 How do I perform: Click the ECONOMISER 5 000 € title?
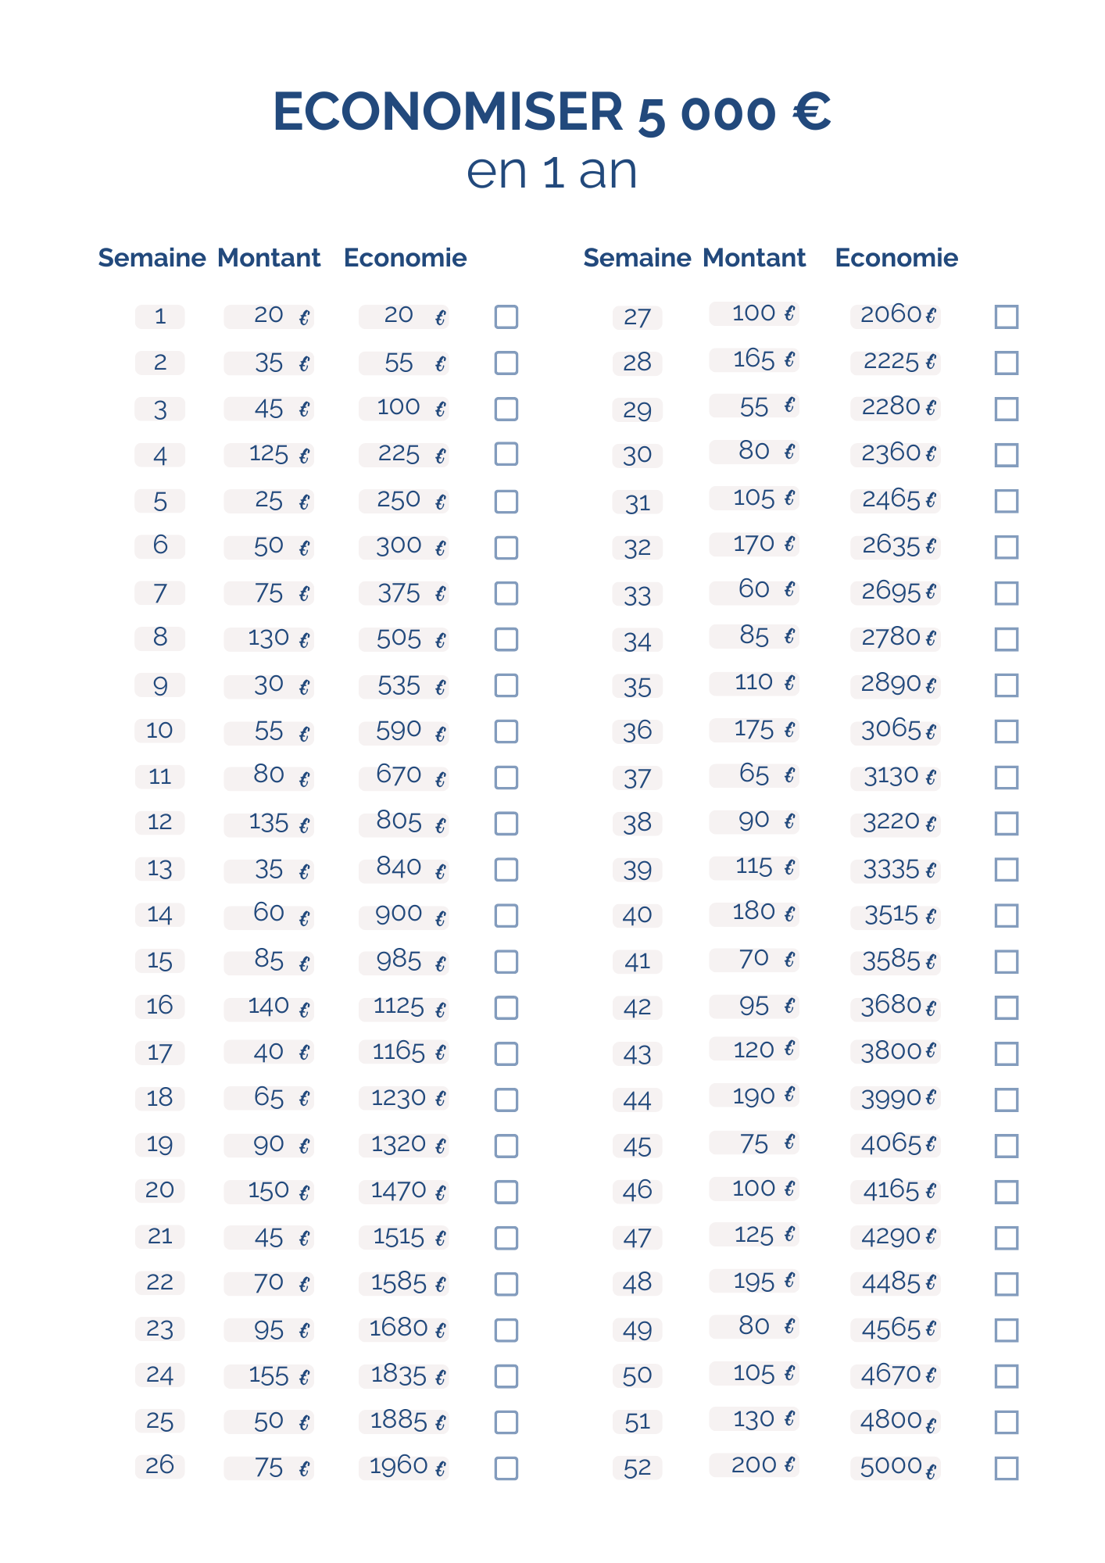[552, 112]
